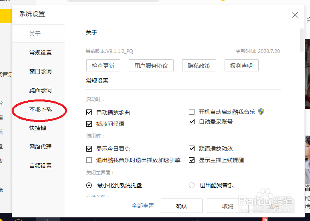
Task: Enable 退出酷我音乐时退出播放加速引擎 checkbox
Action: click(x=89, y=160)
